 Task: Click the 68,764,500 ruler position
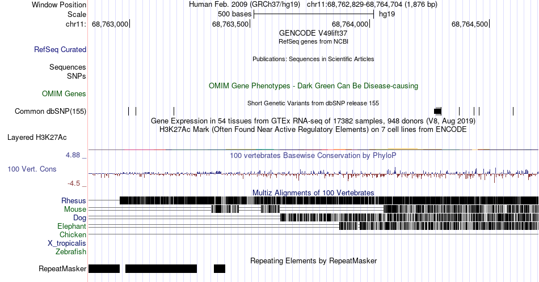[x=470, y=24]
